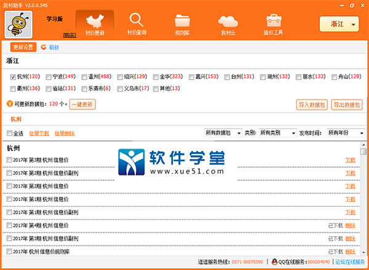Open the 我材云 cloud tab
This screenshot has width=369, height=270.
coord(228,25)
